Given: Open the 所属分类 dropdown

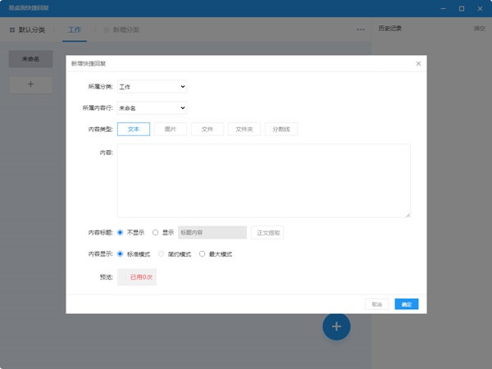Looking at the screenshot, I should (153, 87).
